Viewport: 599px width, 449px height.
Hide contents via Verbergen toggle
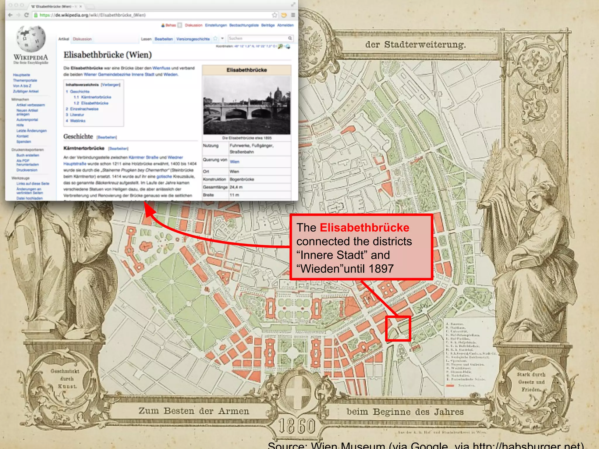pyautogui.click(x=111, y=85)
